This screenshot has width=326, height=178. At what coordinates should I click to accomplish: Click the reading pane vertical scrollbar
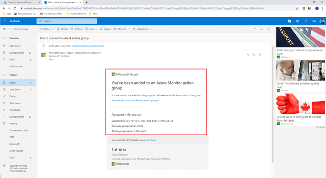pyautogui.click(x=273, y=104)
